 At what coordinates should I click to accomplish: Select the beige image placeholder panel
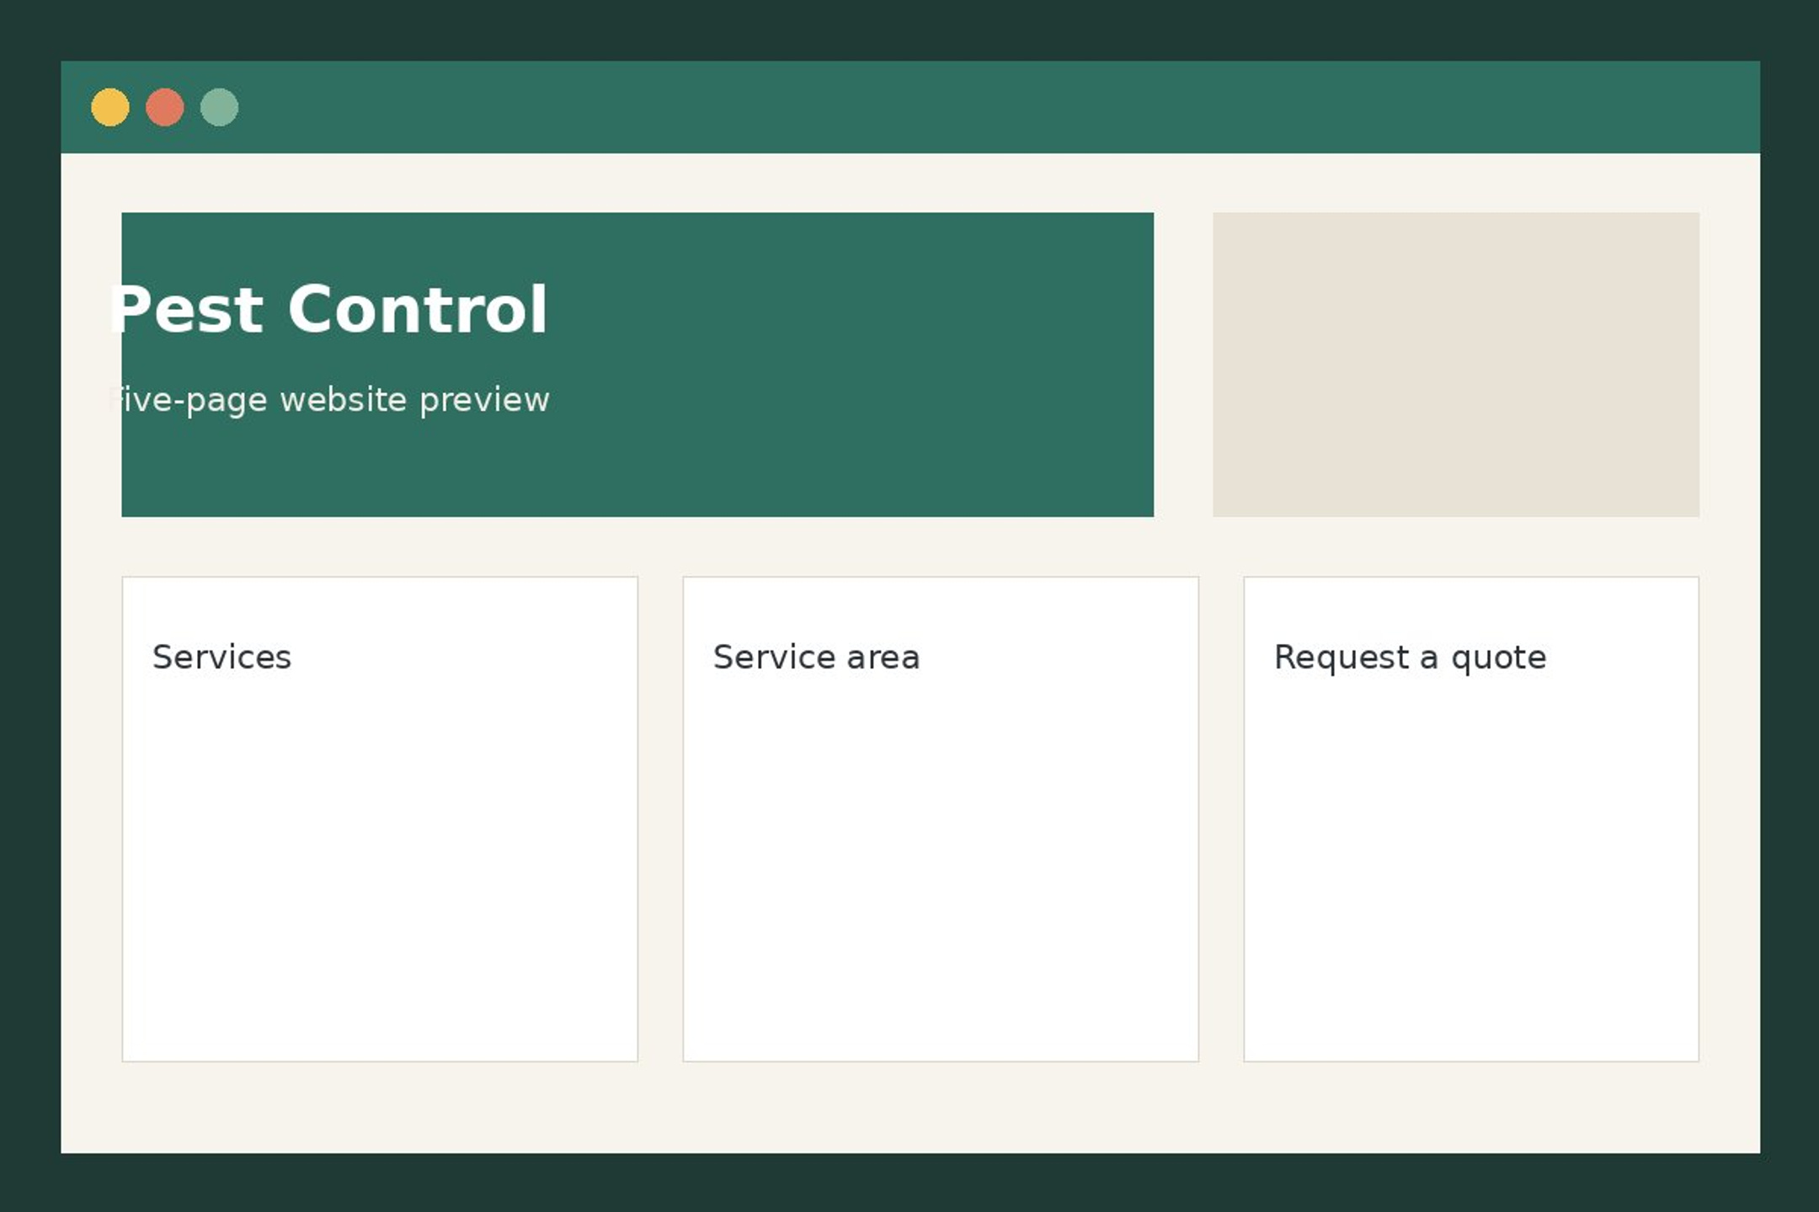point(1456,364)
